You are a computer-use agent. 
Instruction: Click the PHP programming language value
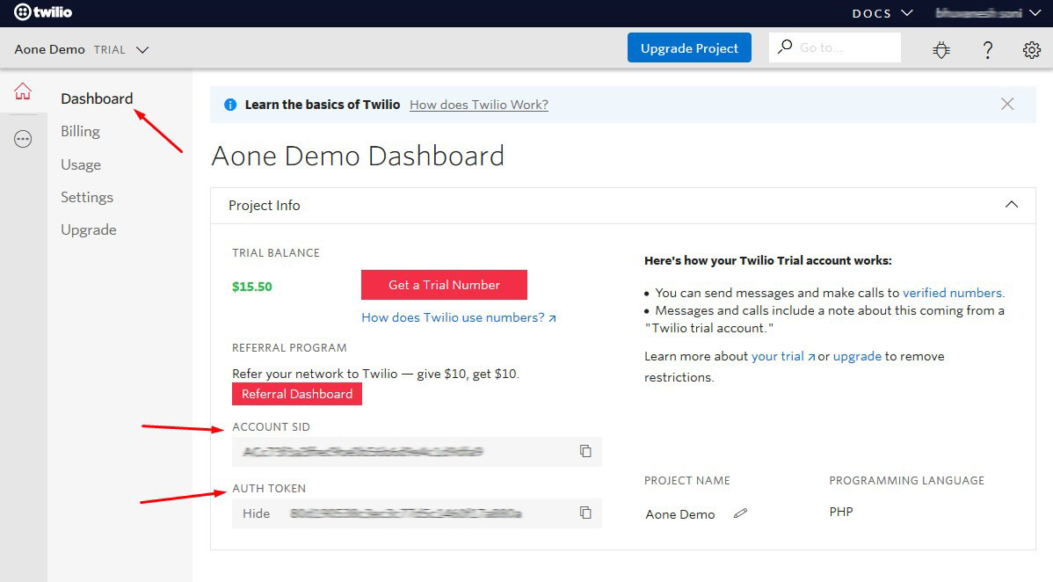click(841, 512)
